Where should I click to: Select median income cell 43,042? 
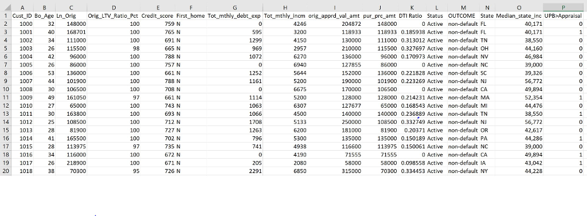(519, 163)
